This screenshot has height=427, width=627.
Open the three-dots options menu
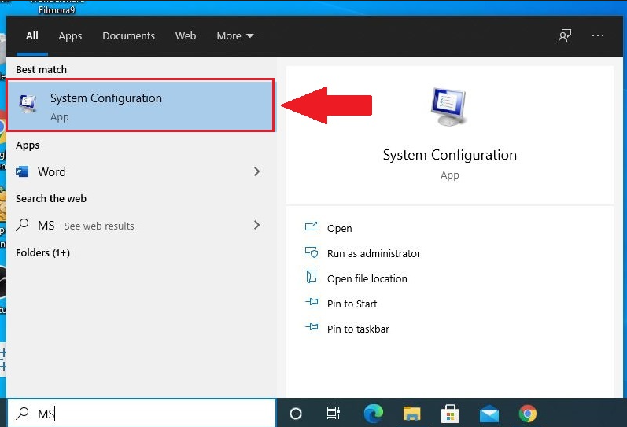click(x=598, y=35)
